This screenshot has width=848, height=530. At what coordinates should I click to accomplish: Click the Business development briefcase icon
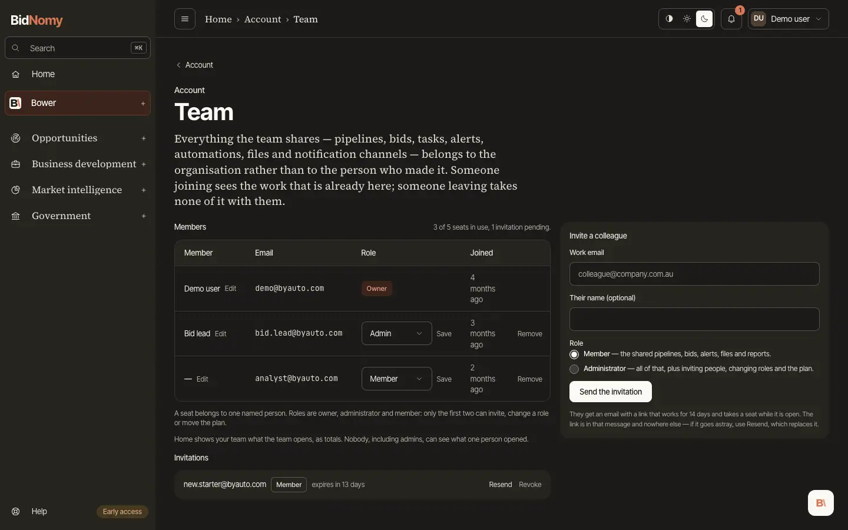point(16,164)
